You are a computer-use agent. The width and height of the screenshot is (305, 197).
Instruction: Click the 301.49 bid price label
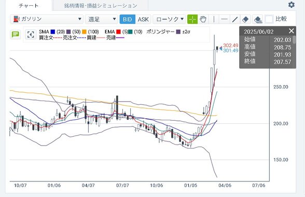[230, 51]
